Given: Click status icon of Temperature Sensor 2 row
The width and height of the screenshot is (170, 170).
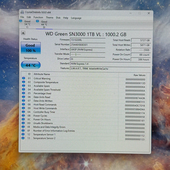Looking at the screenshot, I should pos(23,138).
